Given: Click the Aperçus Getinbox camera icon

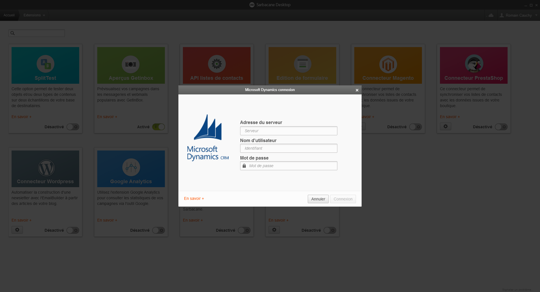Looking at the screenshot, I should (131, 64).
